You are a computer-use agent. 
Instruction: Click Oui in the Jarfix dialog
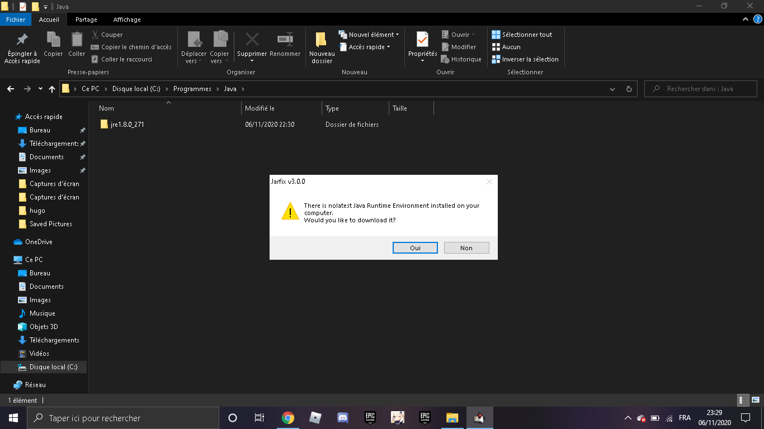pyautogui.click(x=415, y=247)
